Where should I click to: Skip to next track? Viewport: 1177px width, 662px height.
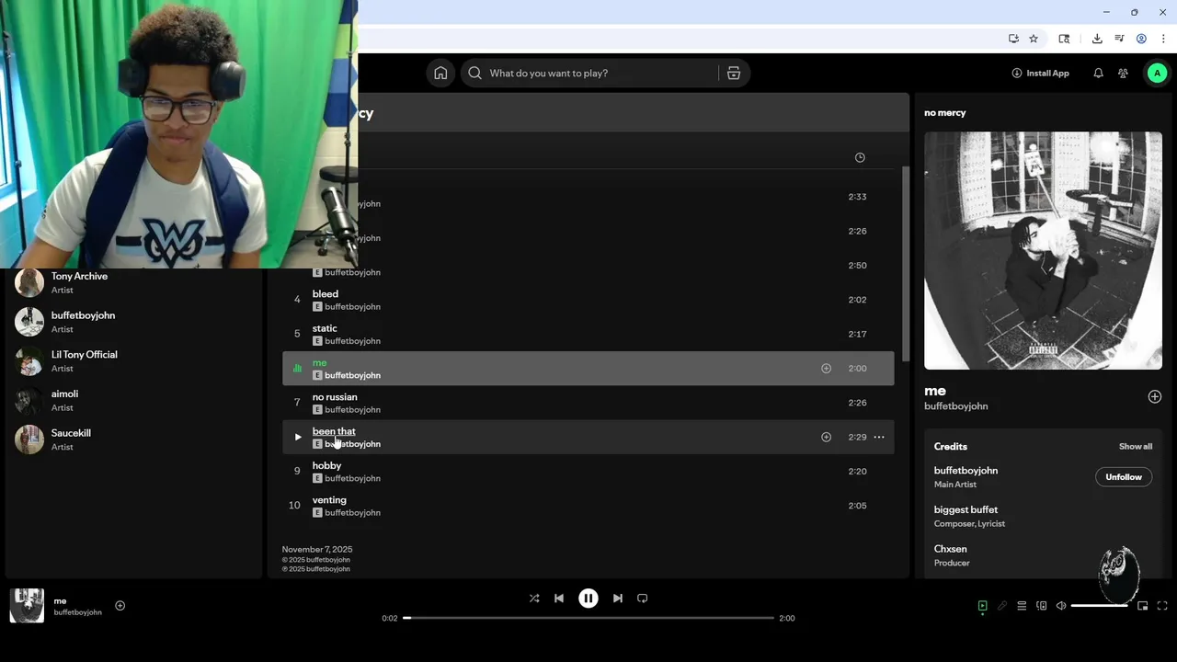click(x=618, y=599)
